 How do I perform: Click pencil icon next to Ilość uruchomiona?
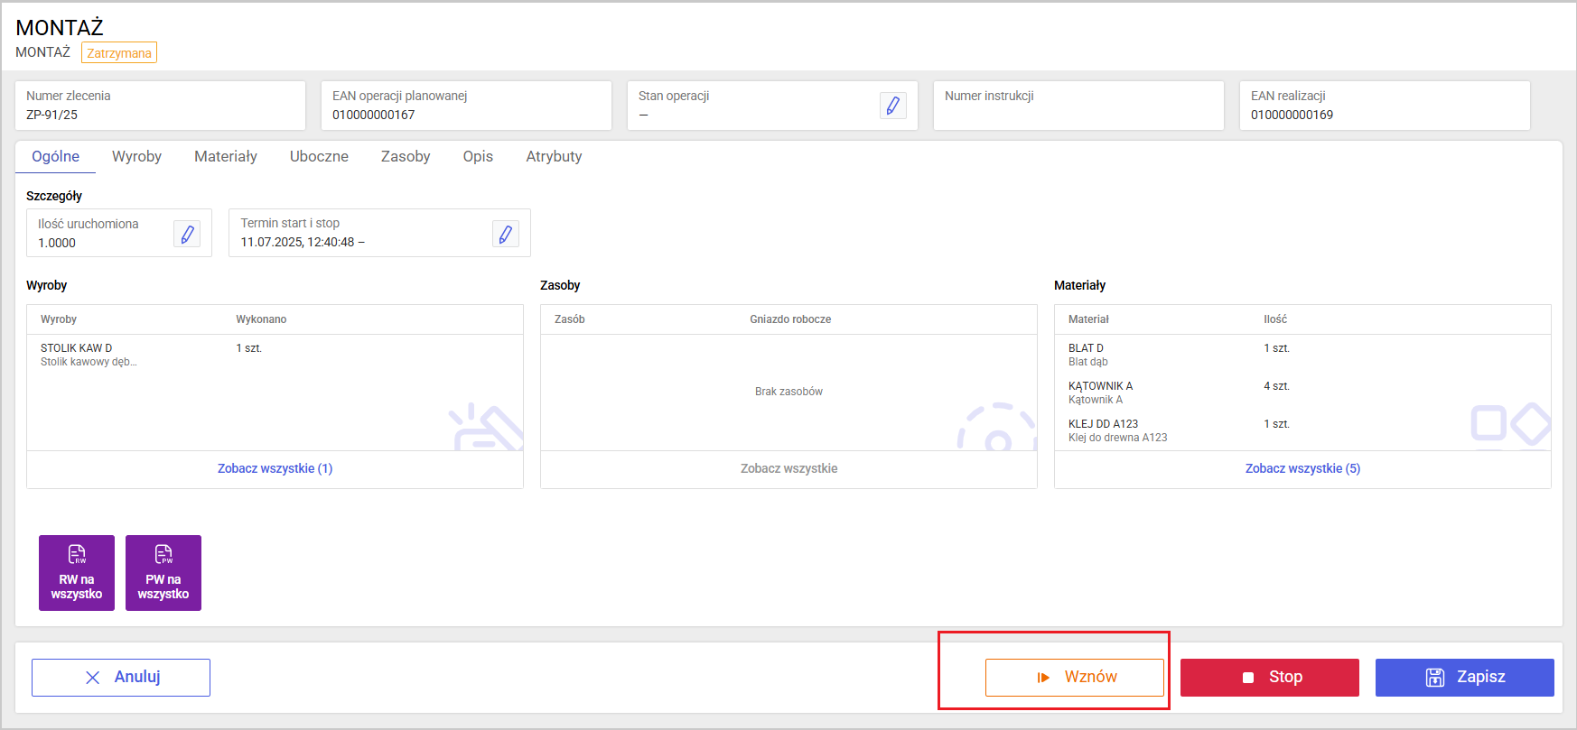pyautogui.click(x=187, y=234)
